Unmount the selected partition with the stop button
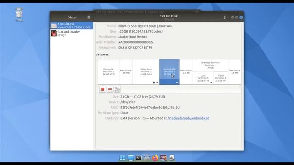The height and width of the screenshot is (165, 294). 102,89
